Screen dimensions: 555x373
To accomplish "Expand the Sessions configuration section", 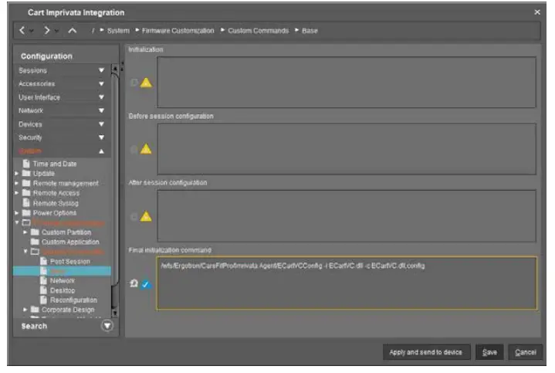I will click(x=63, y=70).
